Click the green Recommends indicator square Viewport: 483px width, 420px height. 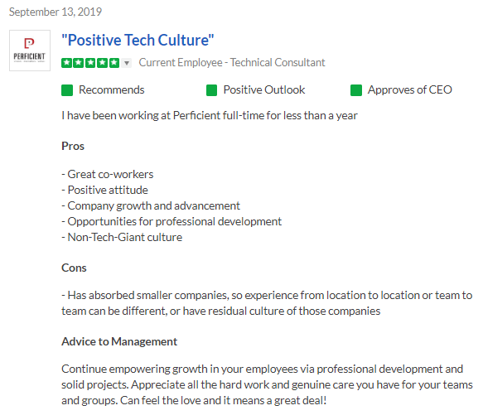pyautogui.click(x=67, y=90)
